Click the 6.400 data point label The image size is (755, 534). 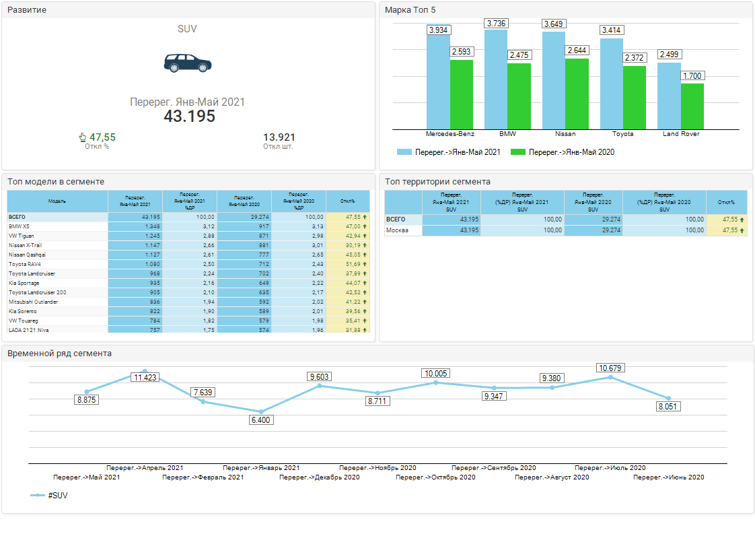tap(261, 420)
